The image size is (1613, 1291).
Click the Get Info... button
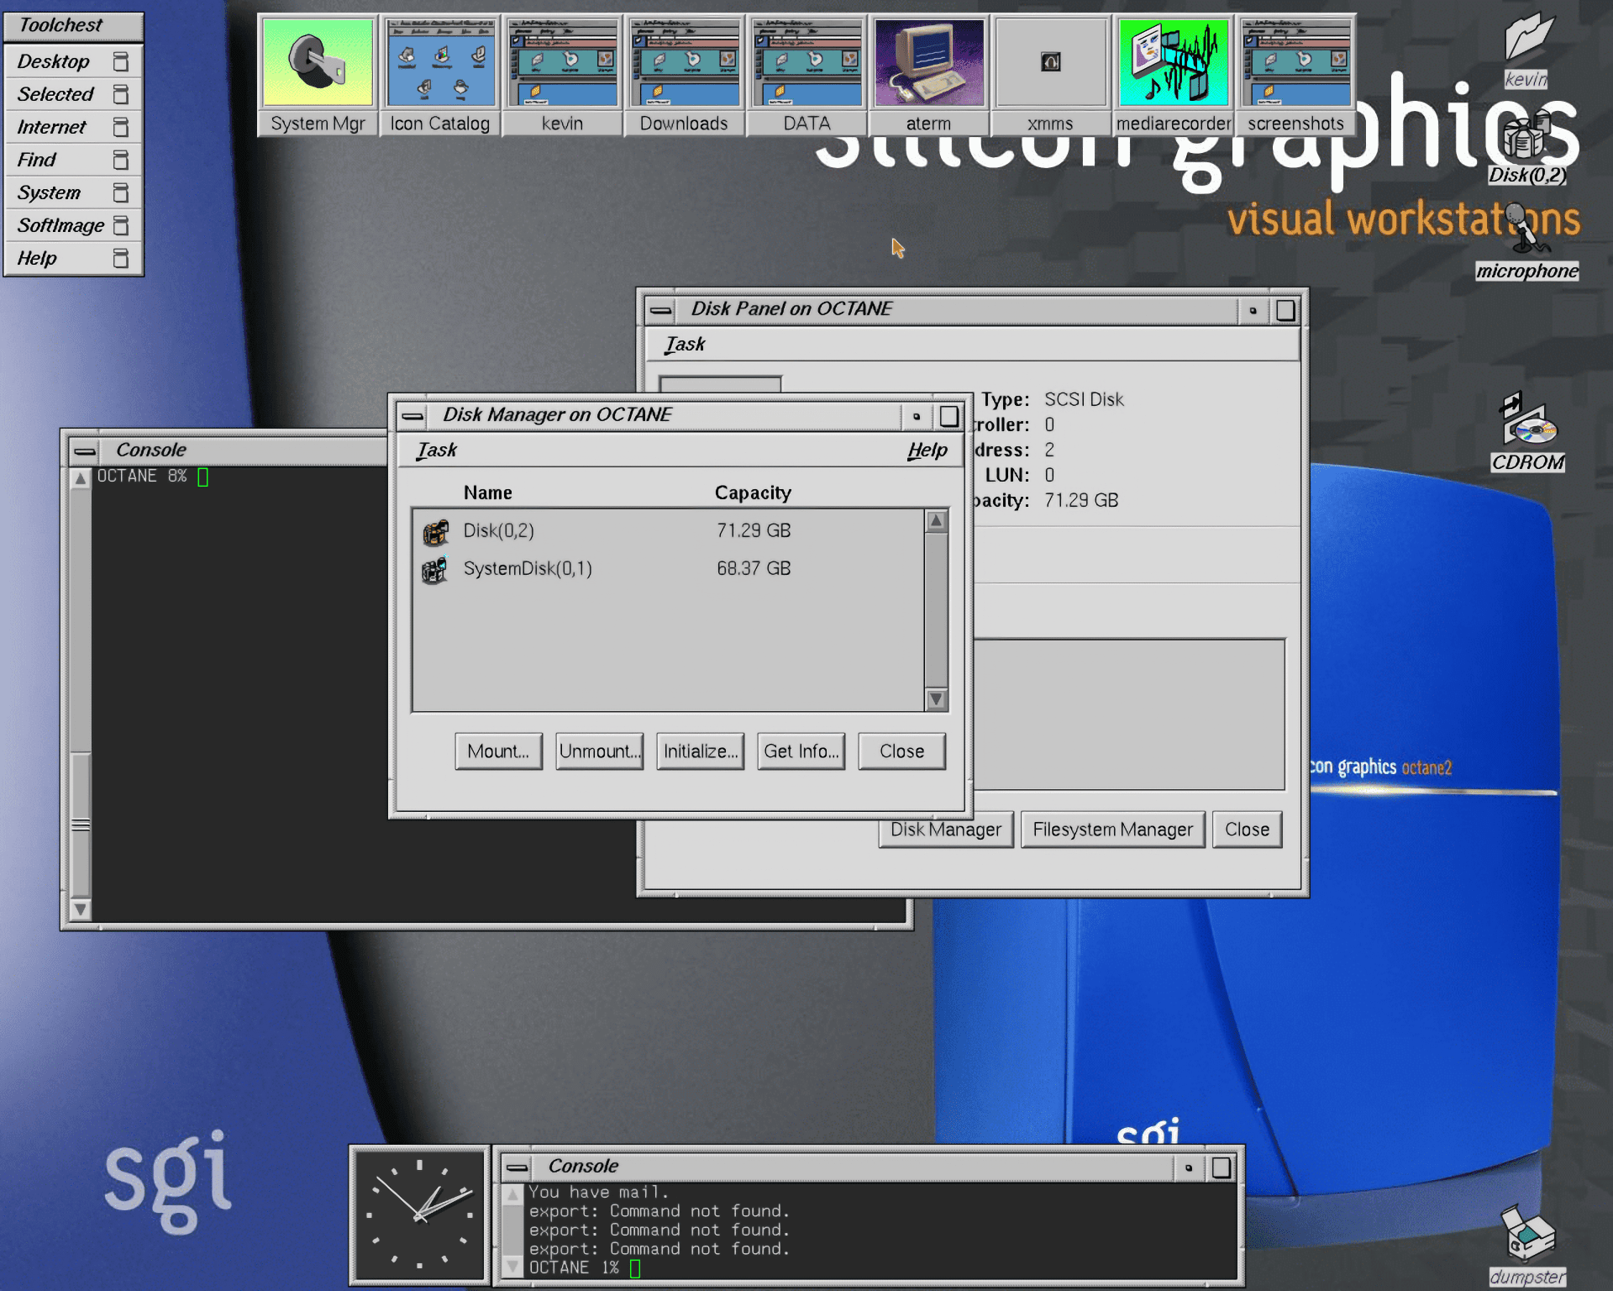coord(801,751)
